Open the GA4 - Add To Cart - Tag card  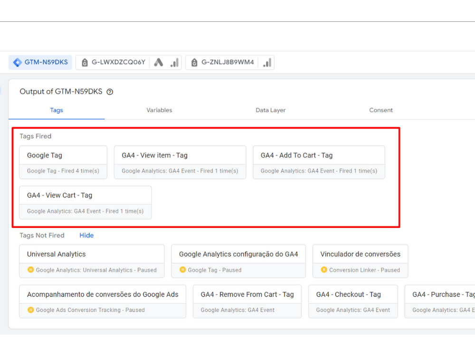[319, 162]
